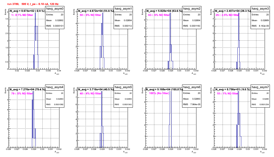Click 'N_avg = 8.756e+03' header text
Viewport: 274px width, 157px height.
coord(232,89)
